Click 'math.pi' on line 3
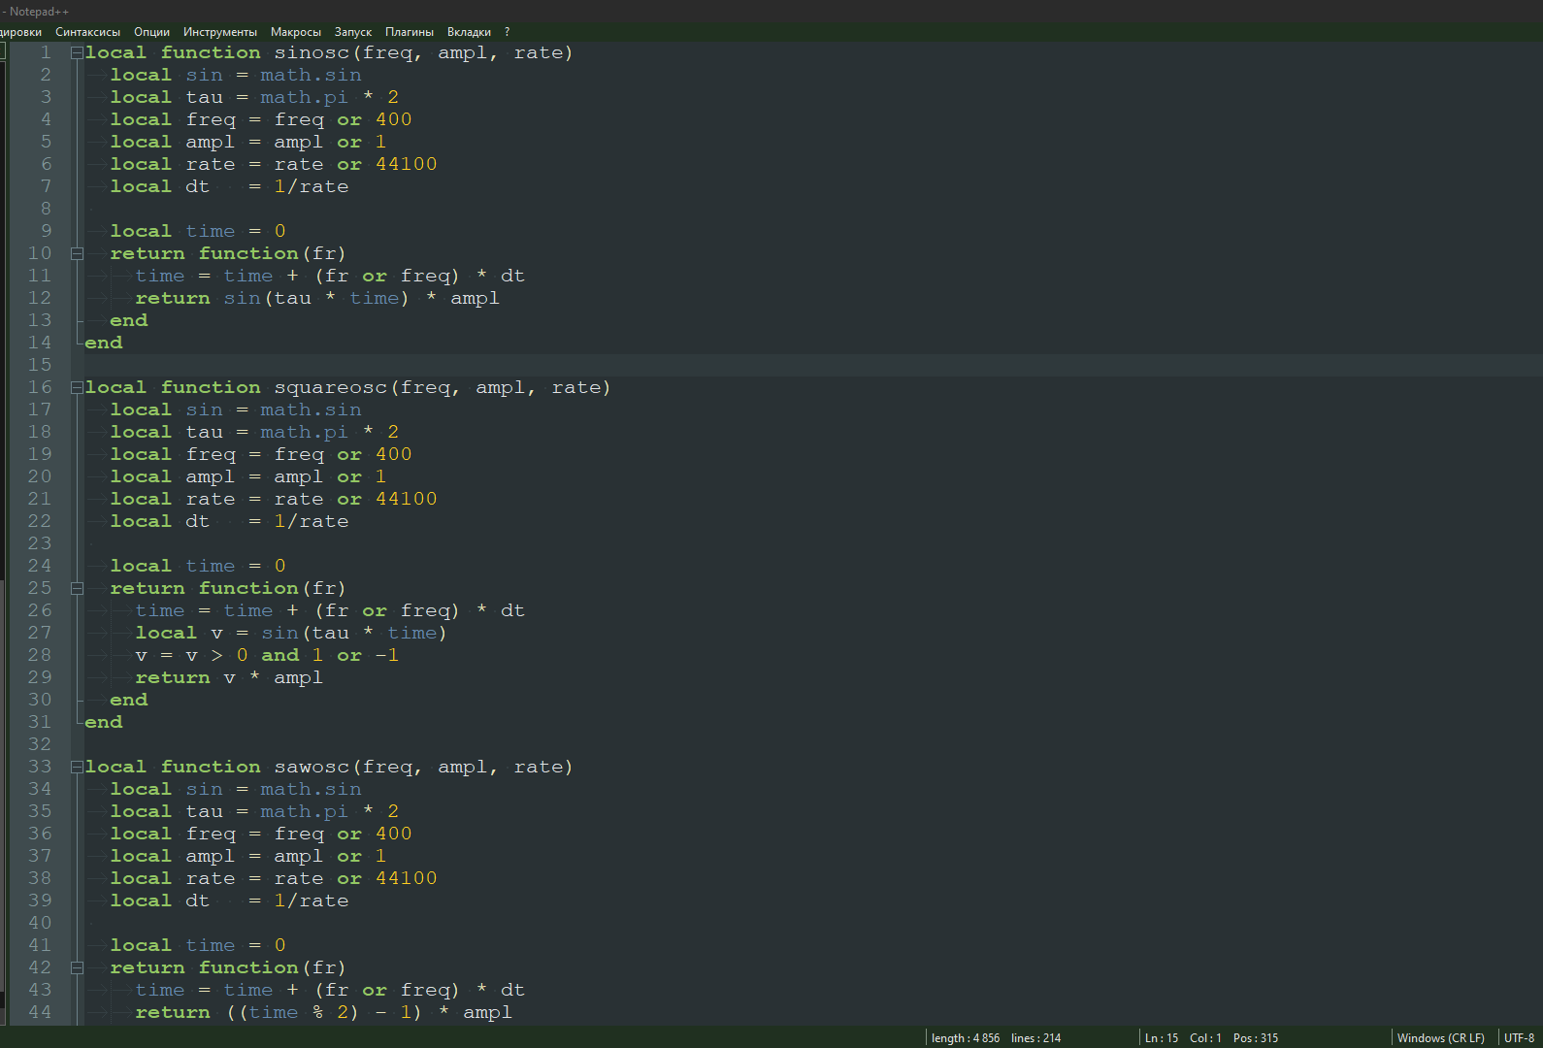Viewport: 1543px width, 1048px height. [x=304, y=97]
